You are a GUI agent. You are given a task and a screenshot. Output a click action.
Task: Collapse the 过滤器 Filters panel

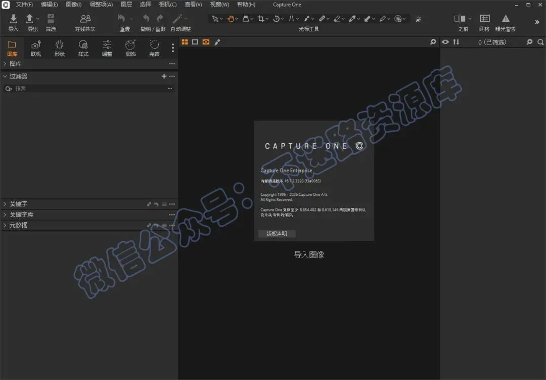(5, 76)
